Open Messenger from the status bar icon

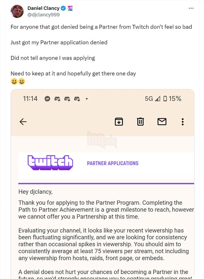click(x=48, y=99)
